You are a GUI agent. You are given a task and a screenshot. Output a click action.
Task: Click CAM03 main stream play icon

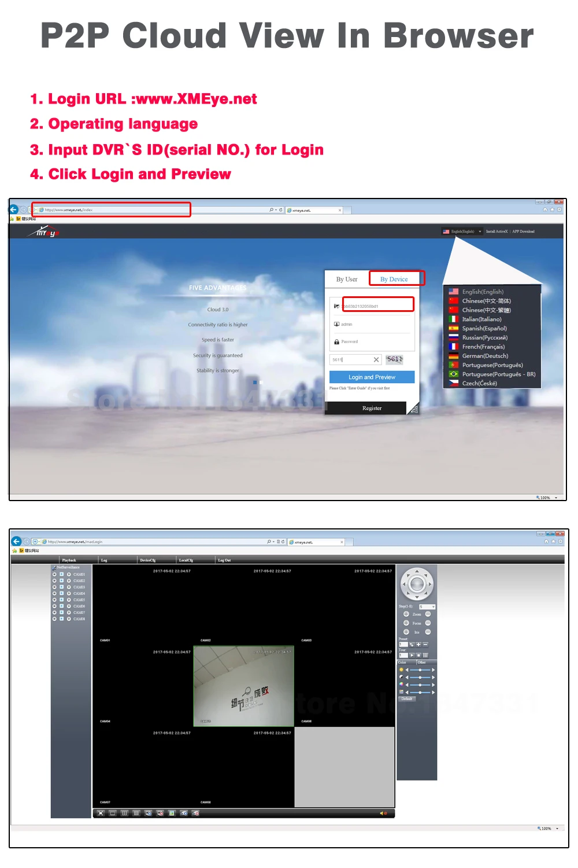61,587
